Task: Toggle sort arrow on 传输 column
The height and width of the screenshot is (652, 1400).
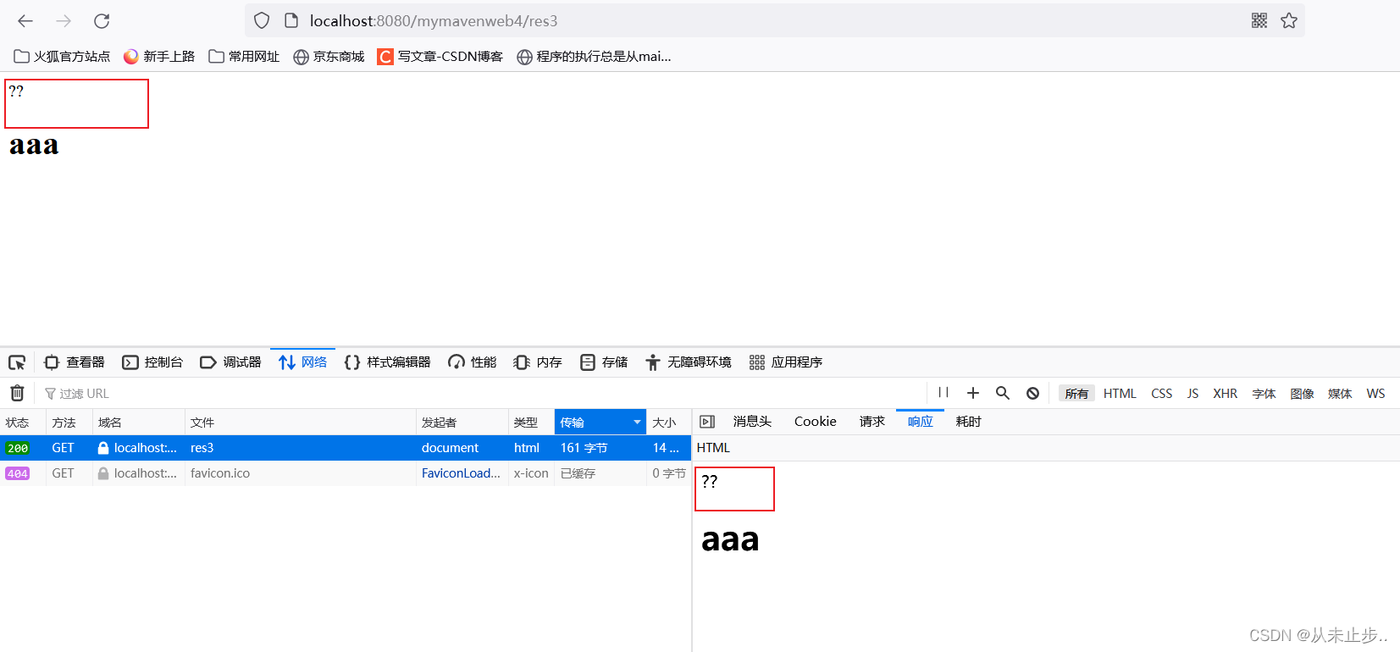Action: tap(637, 423)
